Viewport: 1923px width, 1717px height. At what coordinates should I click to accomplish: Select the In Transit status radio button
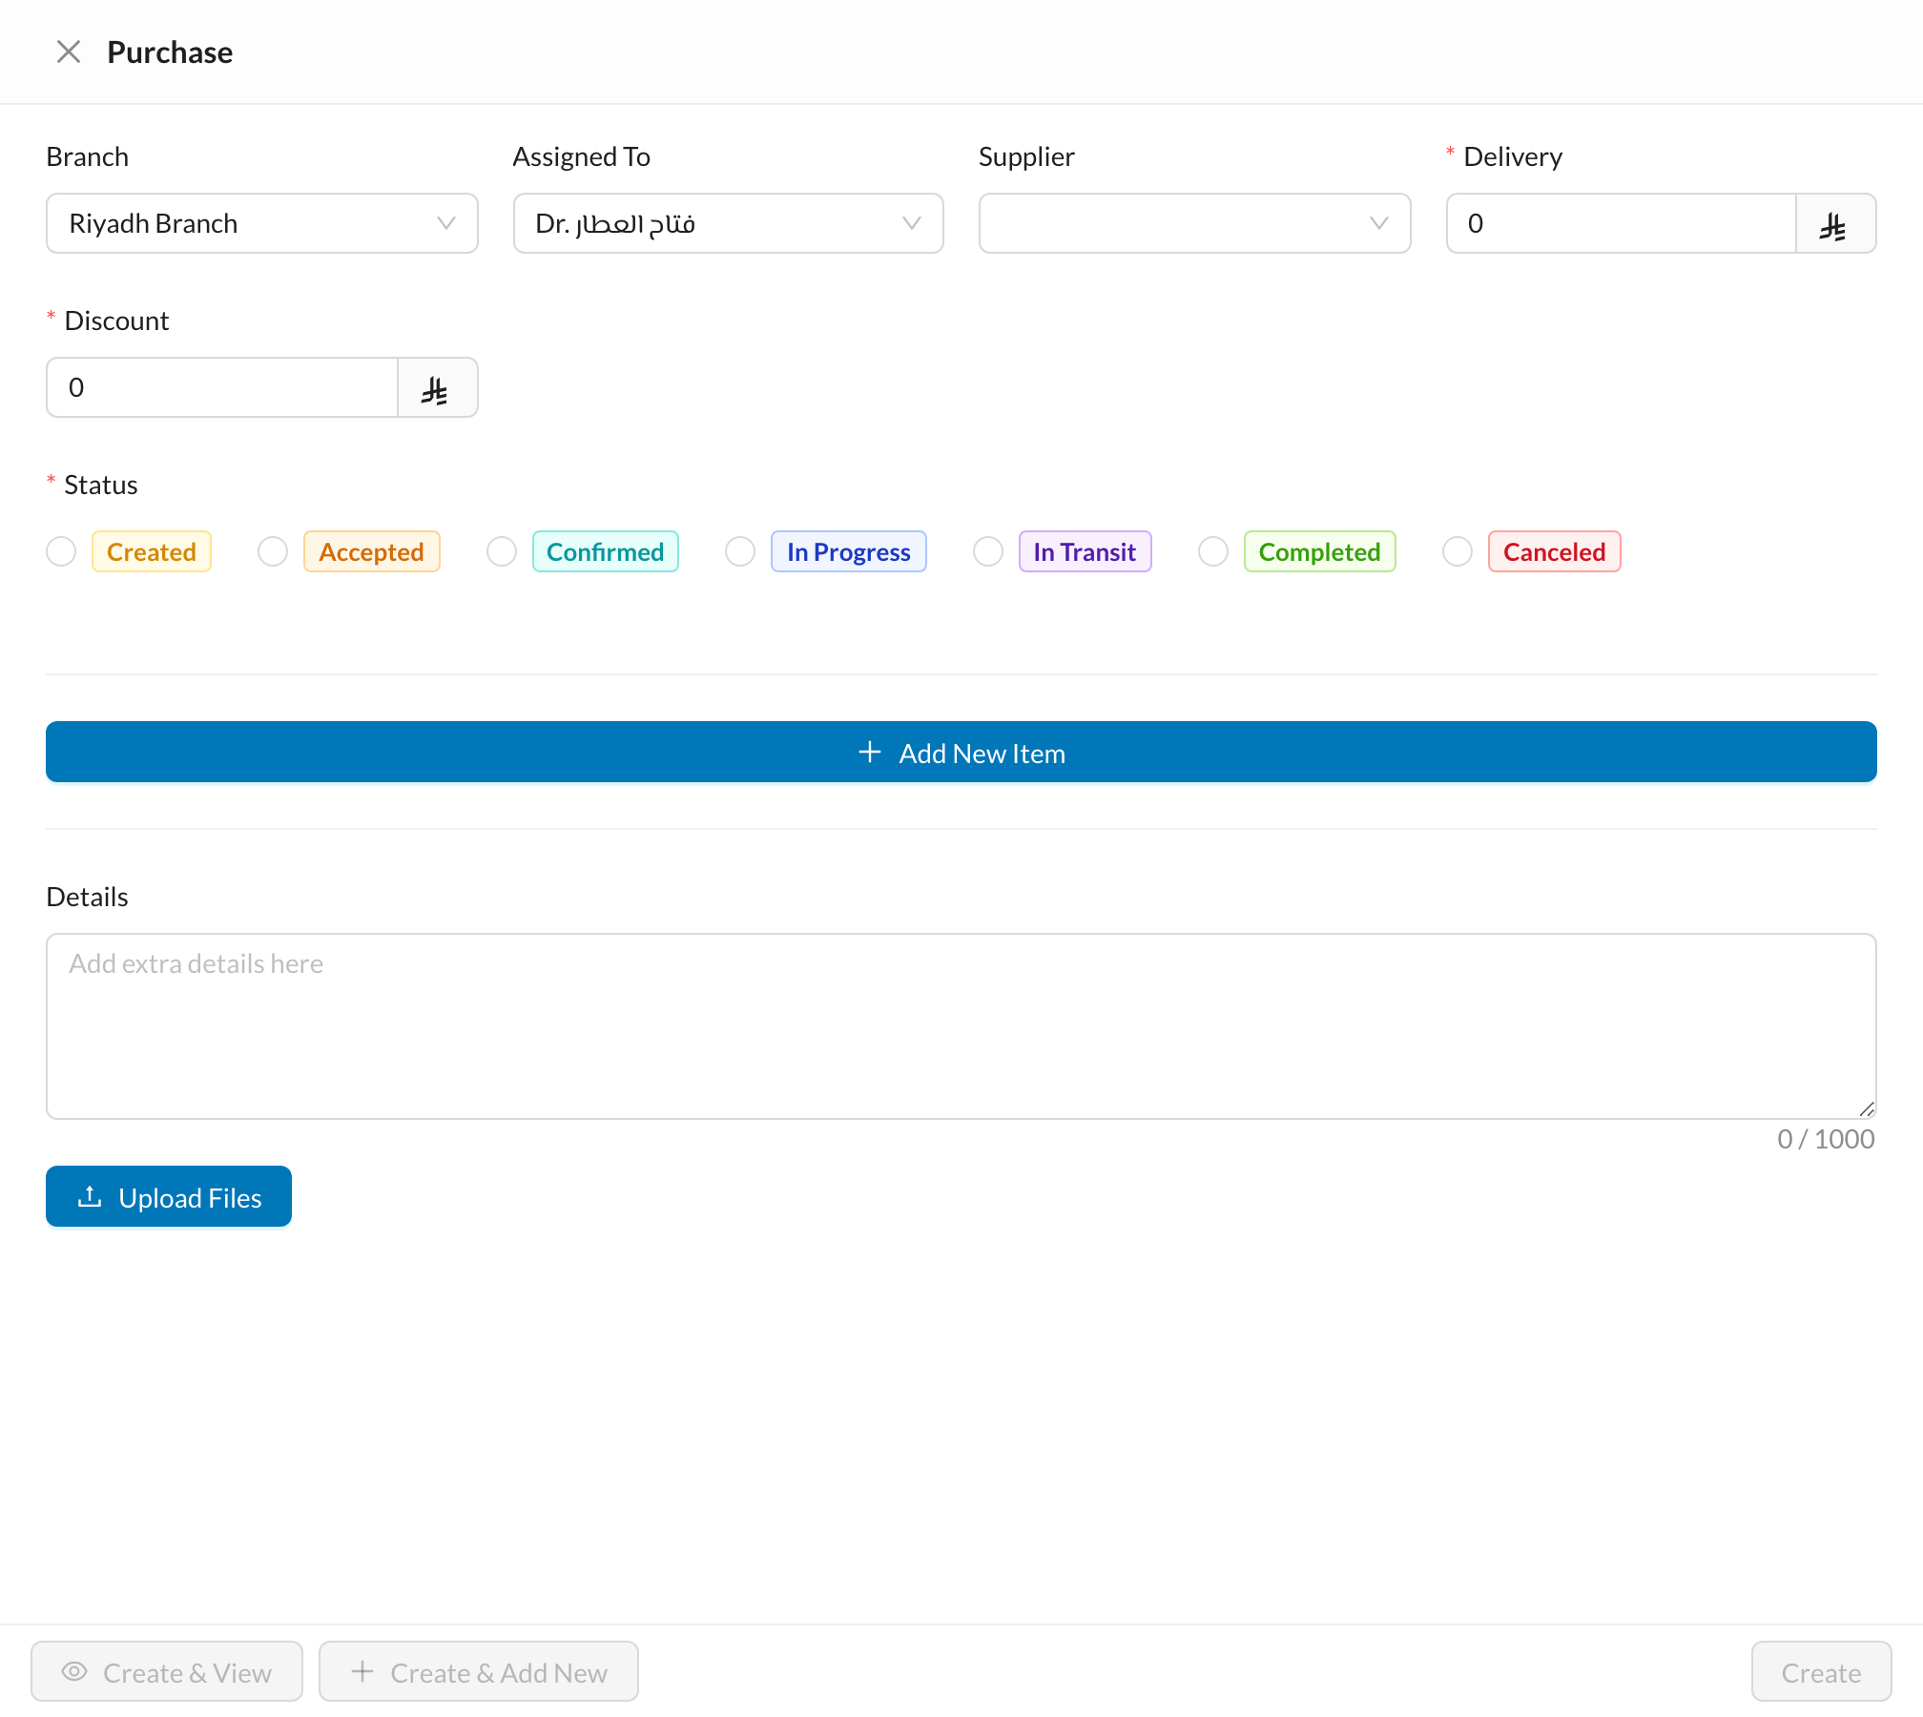[988, 551]
